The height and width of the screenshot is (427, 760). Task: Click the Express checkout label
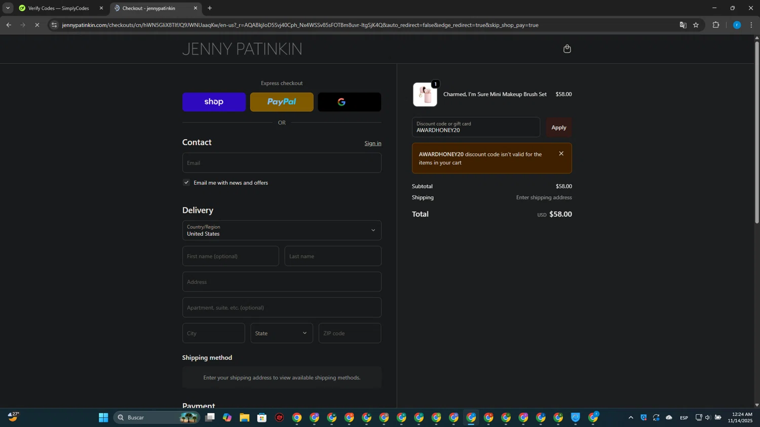282,83
